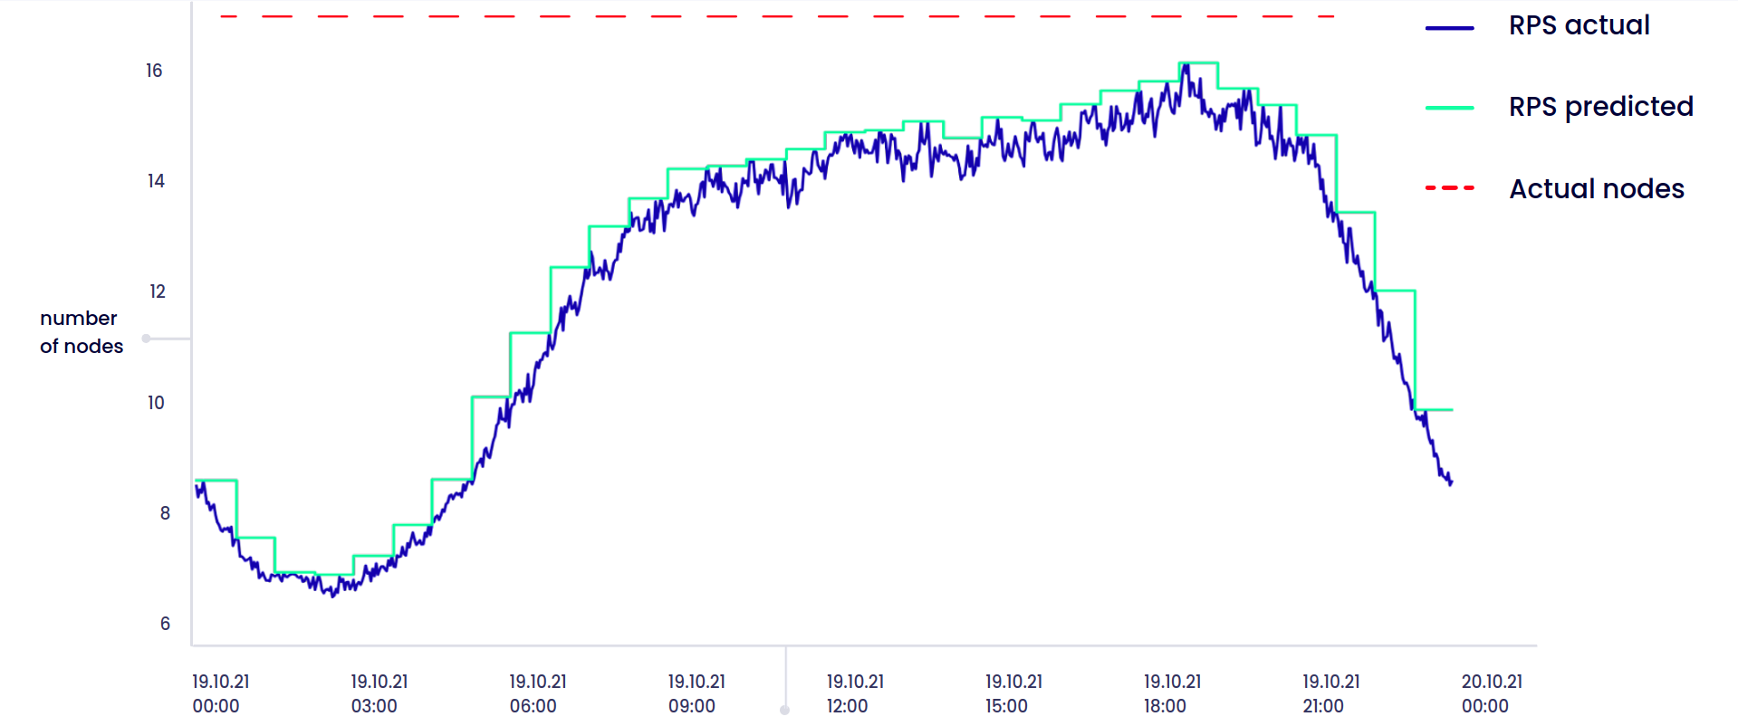Select the 19.10.21 06:00 axis label
Viewport: 1738px width, 726px height.
(537, 693)
